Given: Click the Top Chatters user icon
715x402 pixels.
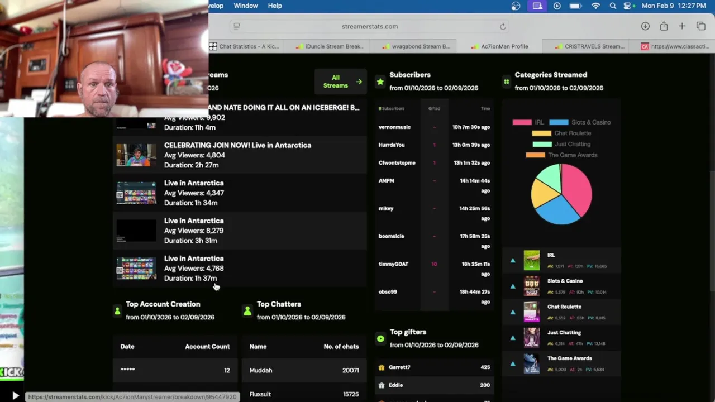Looking at the screenshot, I should pyautogui.click(x=247, y=311).
